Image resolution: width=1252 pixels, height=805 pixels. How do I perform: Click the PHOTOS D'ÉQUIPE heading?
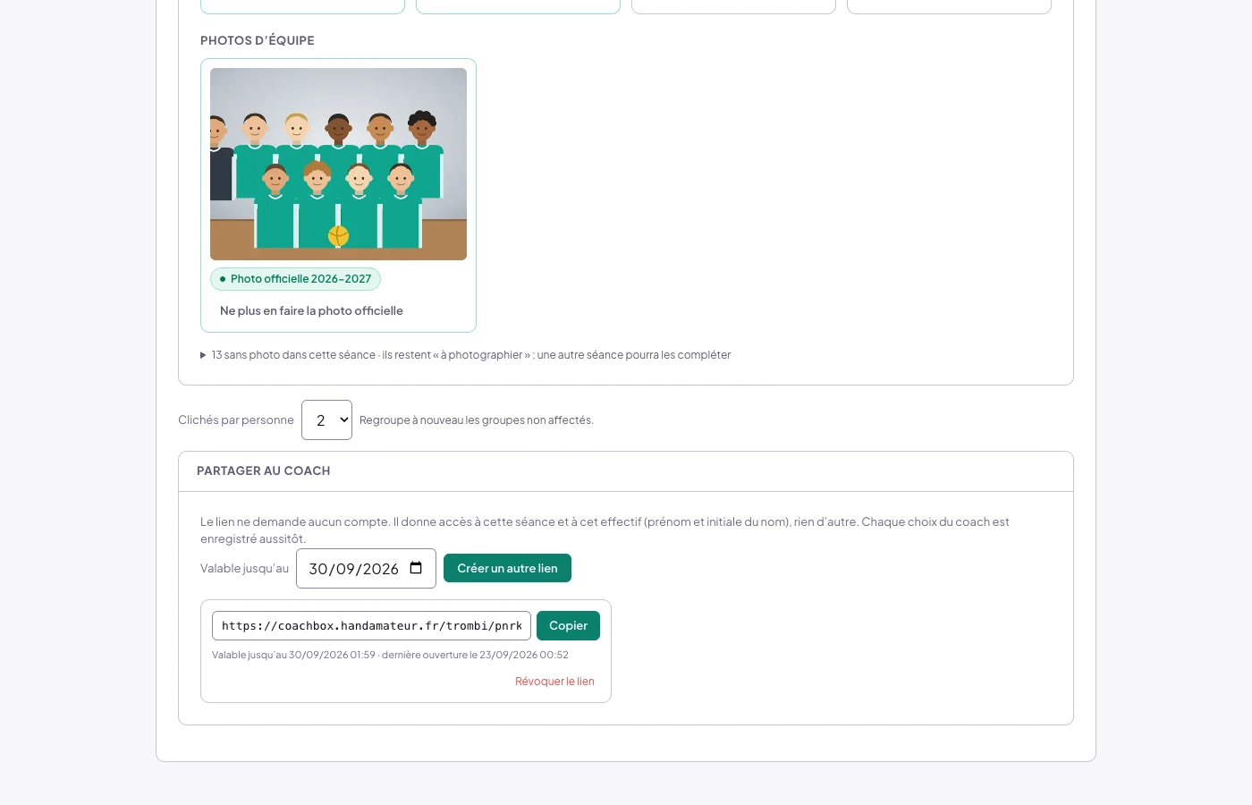click(x=258, y=40)
